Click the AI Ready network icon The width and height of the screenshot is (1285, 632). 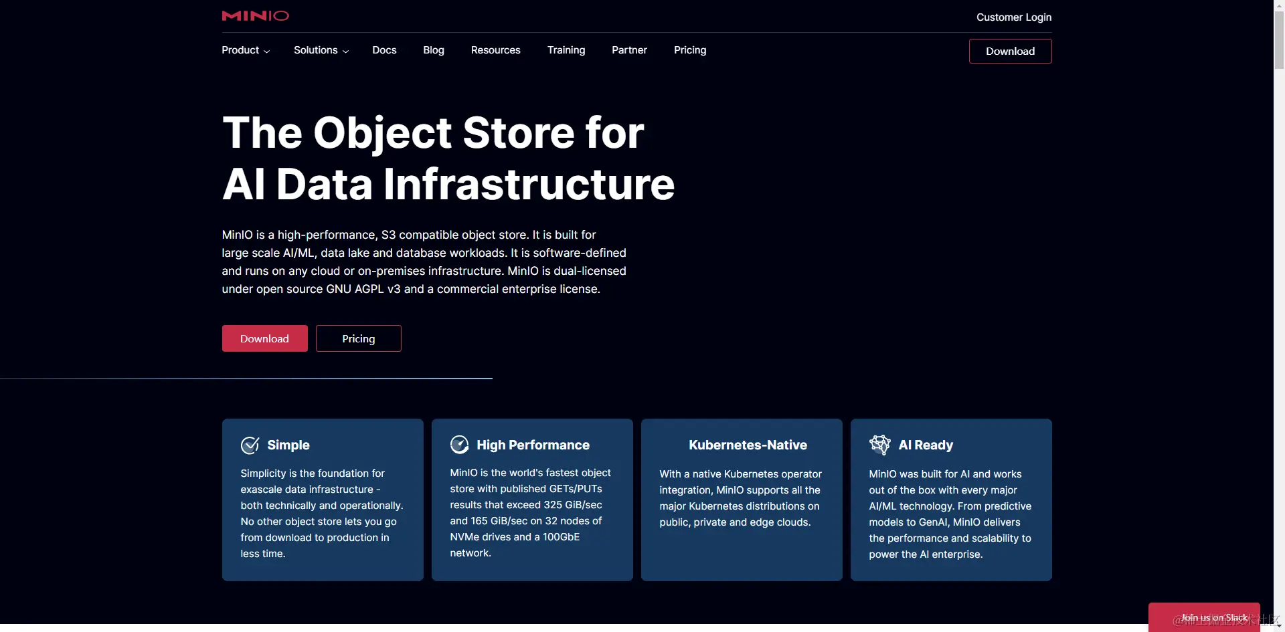[879, 445]
